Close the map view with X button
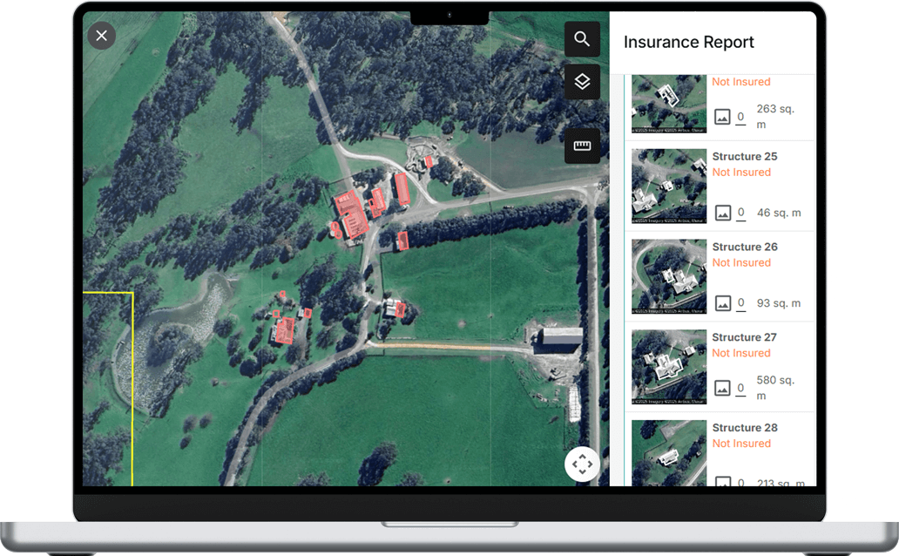This screenshot has height=556, width=899. tap(102, 36)
